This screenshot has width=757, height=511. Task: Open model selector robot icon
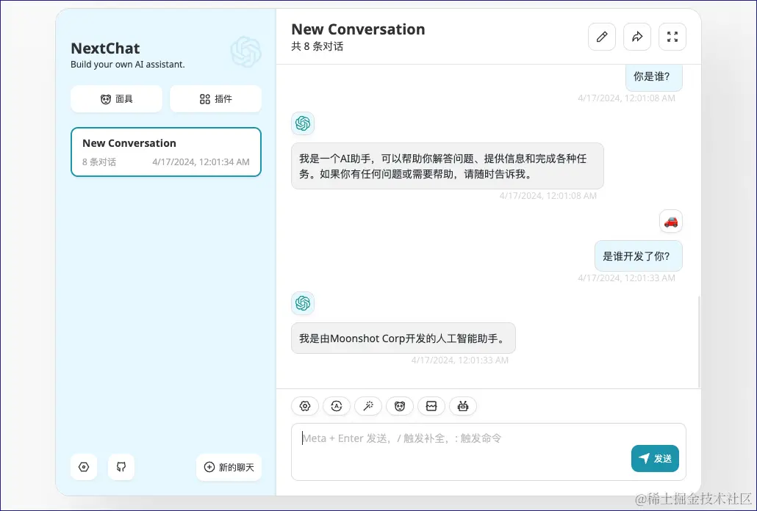tap(463, 406)
